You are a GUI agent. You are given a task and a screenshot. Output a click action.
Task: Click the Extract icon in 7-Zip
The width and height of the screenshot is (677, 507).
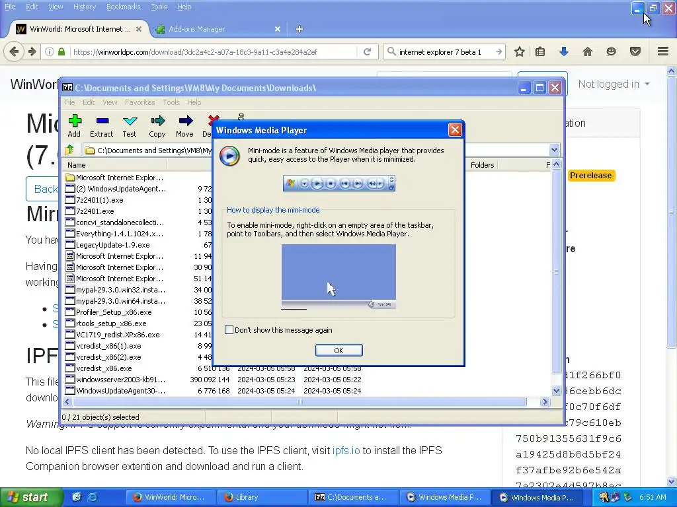point(102,125)
